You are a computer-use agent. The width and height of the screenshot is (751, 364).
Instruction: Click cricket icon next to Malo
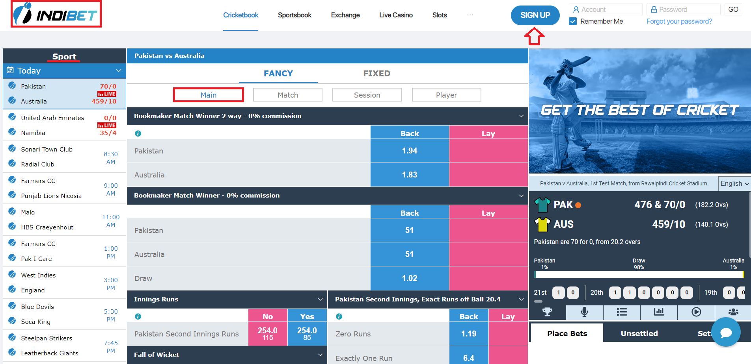[12, 211]
